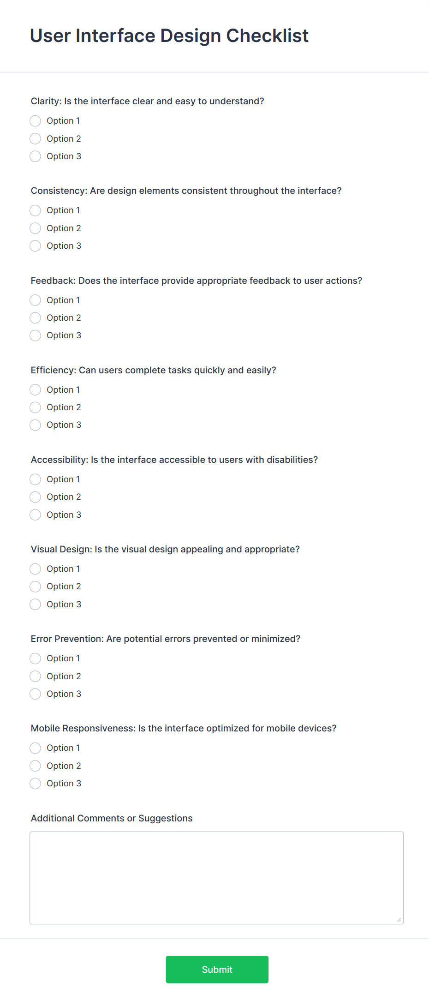Choose Option 3 under Clarity
The width and height of the screenshot is (429, 1006).
[36, 156]
